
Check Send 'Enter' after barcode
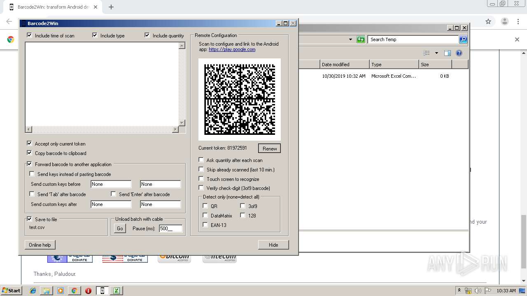113,194
